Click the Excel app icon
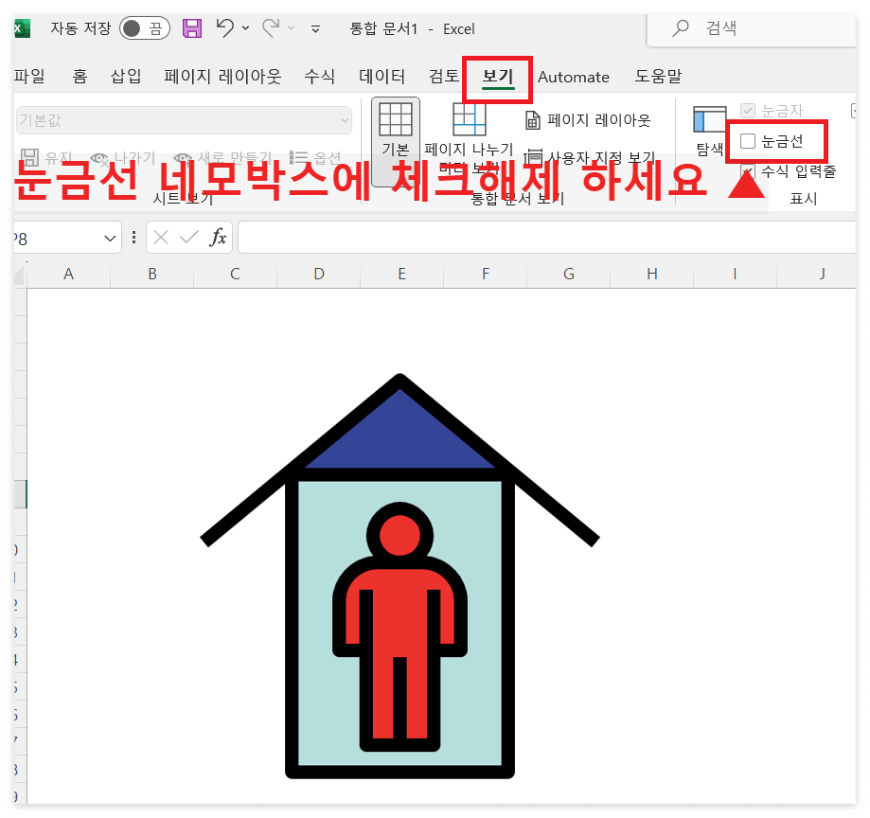 point(21,28)
